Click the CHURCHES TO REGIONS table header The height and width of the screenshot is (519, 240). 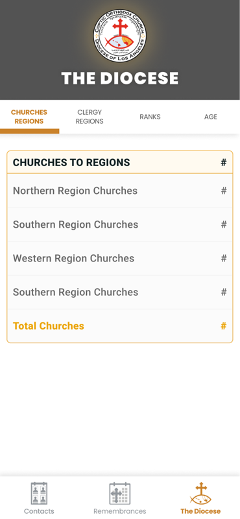120,163
